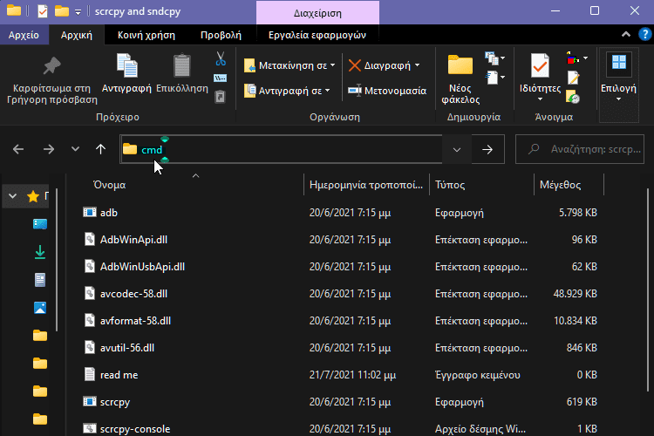Go up one folder level
Viewport: 654px width, 436px height.
coord(100,149)
